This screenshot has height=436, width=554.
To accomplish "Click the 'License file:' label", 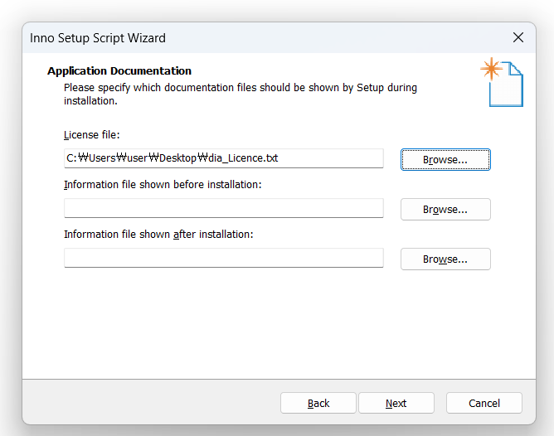I will [x=92, y=135].
